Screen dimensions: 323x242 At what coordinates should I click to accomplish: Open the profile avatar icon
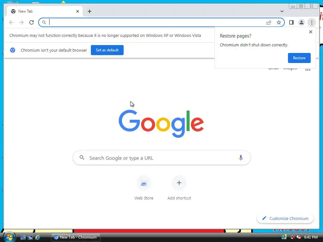pyautogui.click(x=301, y=22)
